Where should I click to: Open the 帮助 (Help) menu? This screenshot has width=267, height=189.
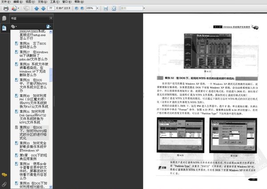[x=79, y=2]
